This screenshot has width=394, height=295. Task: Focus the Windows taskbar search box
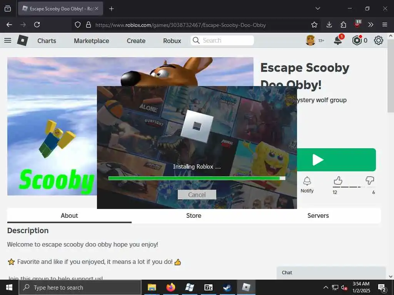(x=80, y=287)
